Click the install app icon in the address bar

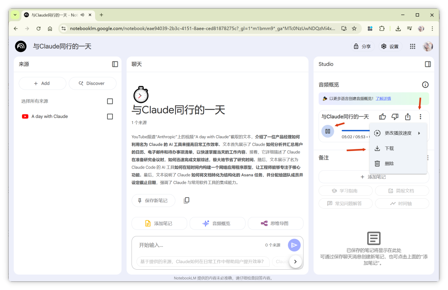click(x=344, y=28)
